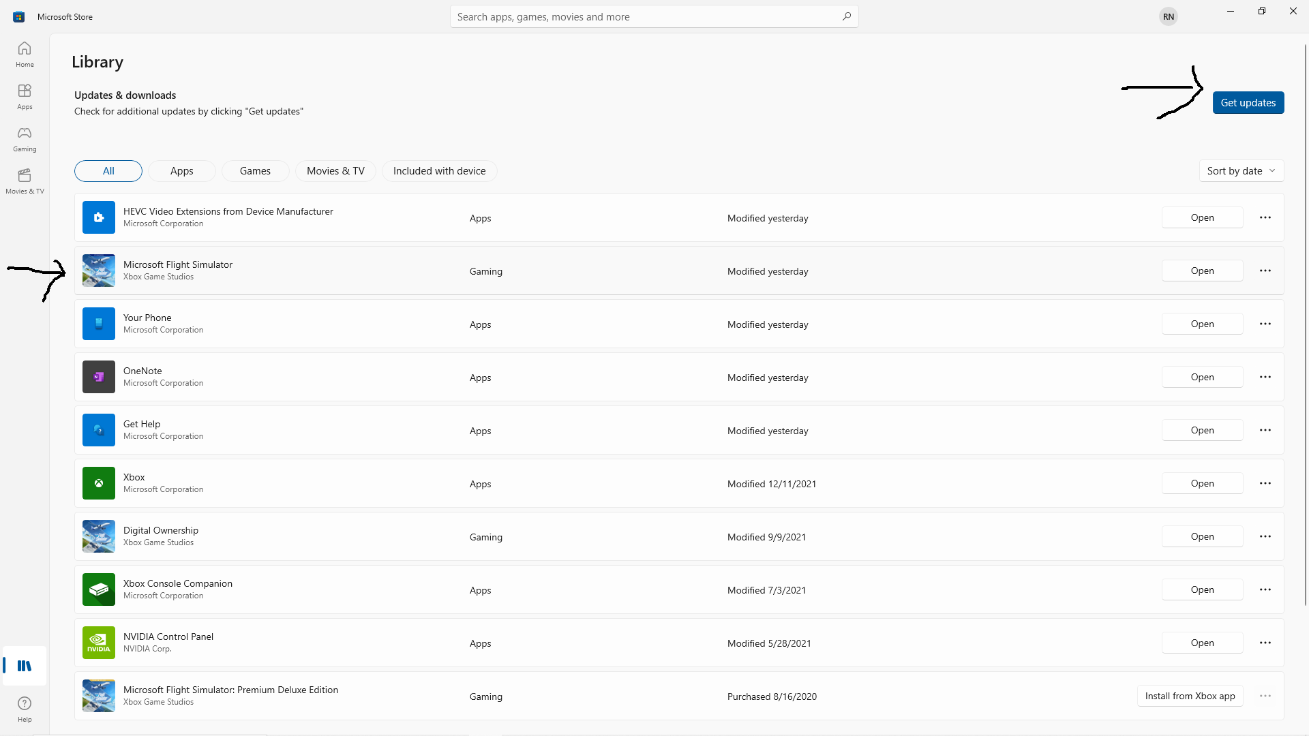The image size is (1309, 736).
Task: Open more options for Digital Ownership
Action: coord(1265,536)
